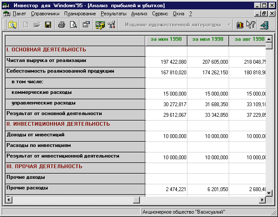This screenshot has width=278, height=217.
Task: Click the horizontal scrollbar thumb
Action: 136,200
